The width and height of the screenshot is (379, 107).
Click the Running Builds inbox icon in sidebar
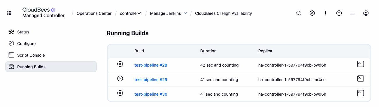(11, 67)
